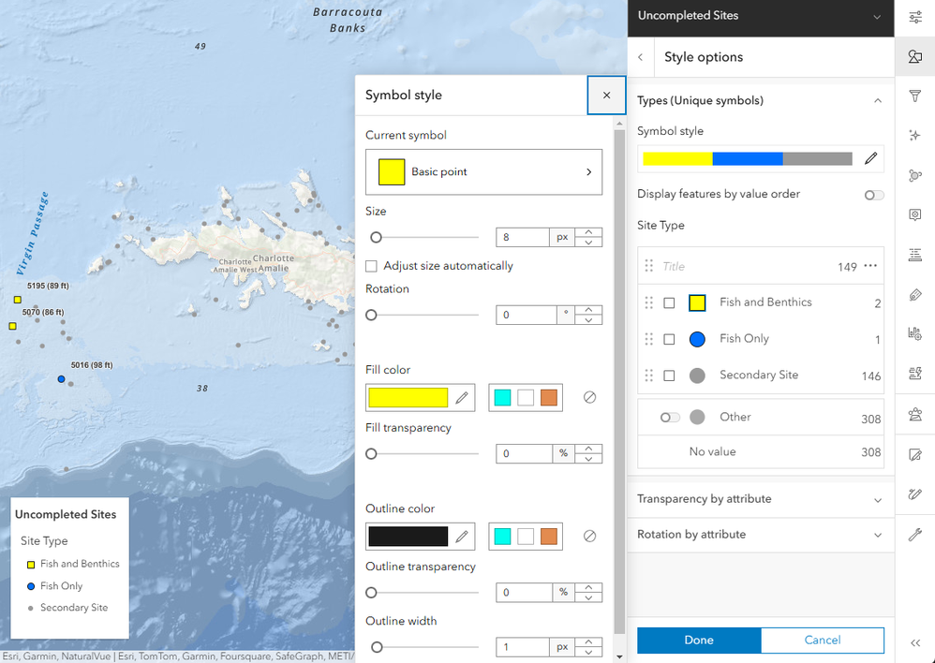This screenshot has height=663, width=935.
Task: Open the Filter tool in the right sidebar
Action: tap(914, 96)
